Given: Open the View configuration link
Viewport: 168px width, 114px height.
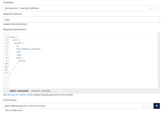Looking at the screenshot, I should click(14, 110).
